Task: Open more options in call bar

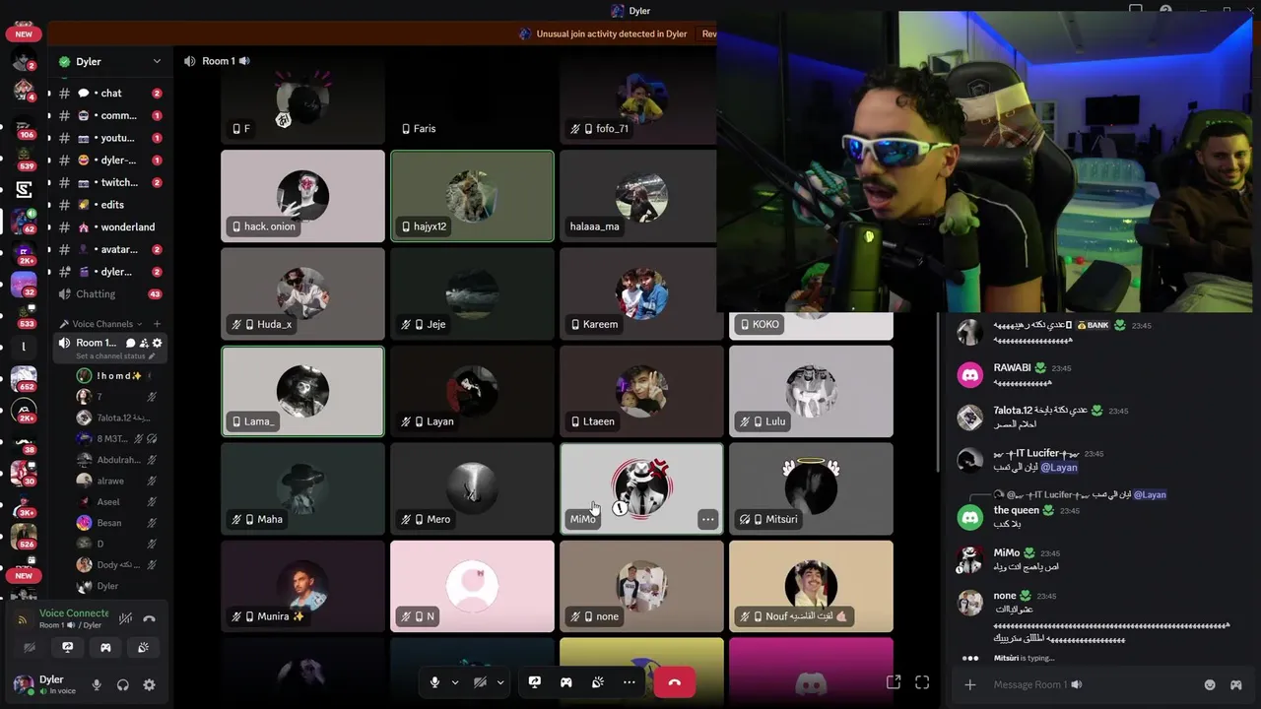Action: 630,682
